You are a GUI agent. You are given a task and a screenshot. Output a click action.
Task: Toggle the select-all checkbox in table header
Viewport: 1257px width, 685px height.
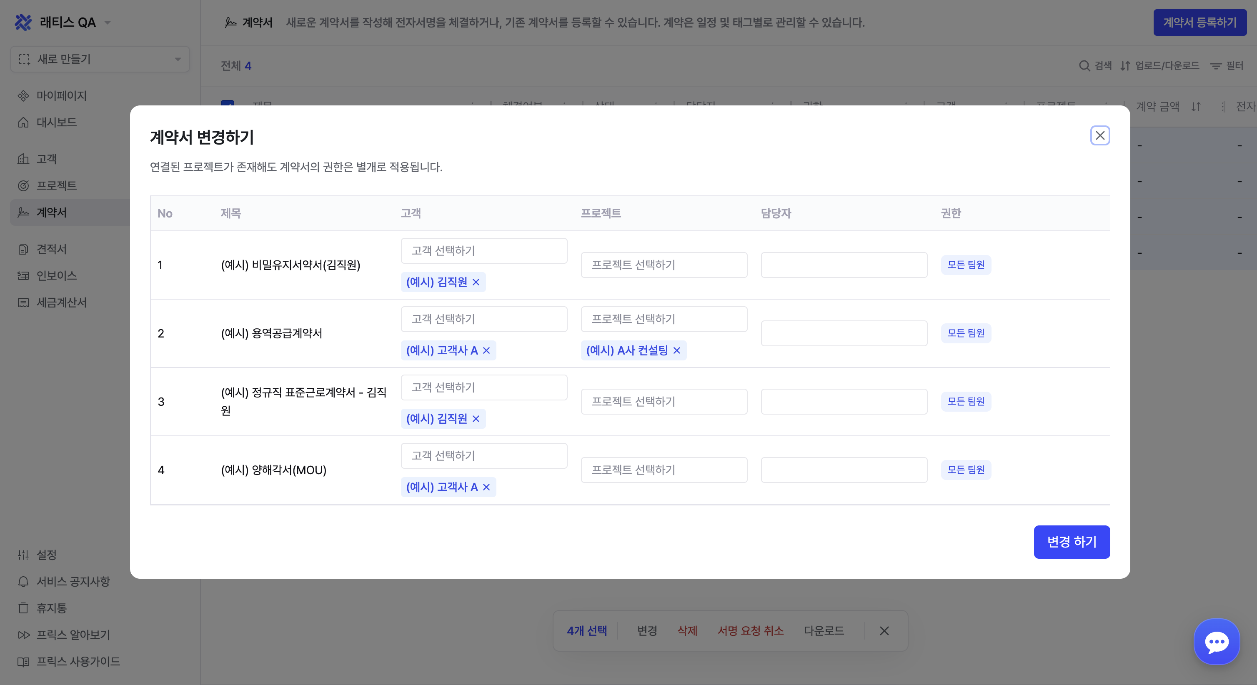pyautogui.click(x=228, y=103)
